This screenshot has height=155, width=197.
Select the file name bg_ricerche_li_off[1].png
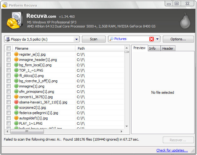[38, 81]
